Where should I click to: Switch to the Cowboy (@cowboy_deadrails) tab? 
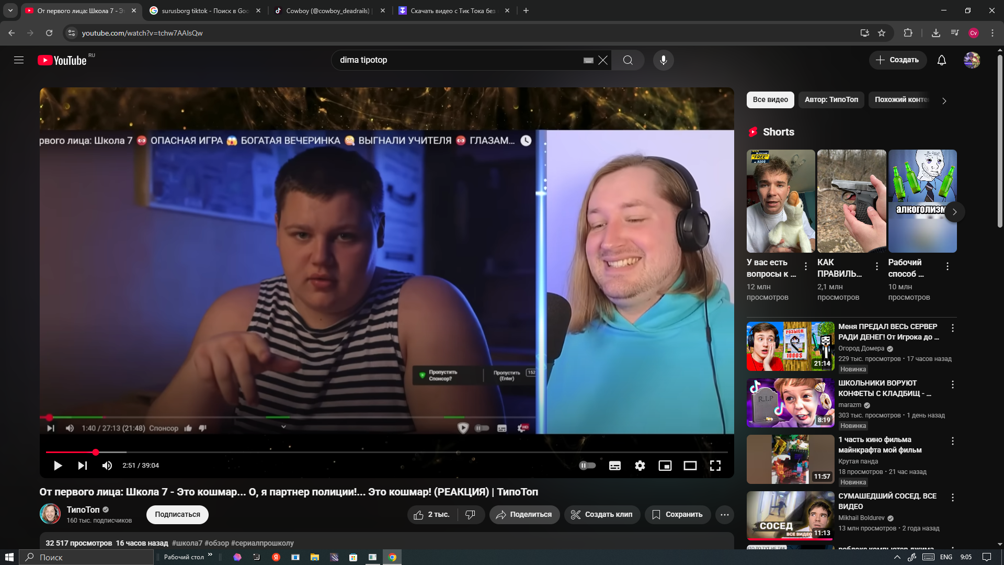329,10
